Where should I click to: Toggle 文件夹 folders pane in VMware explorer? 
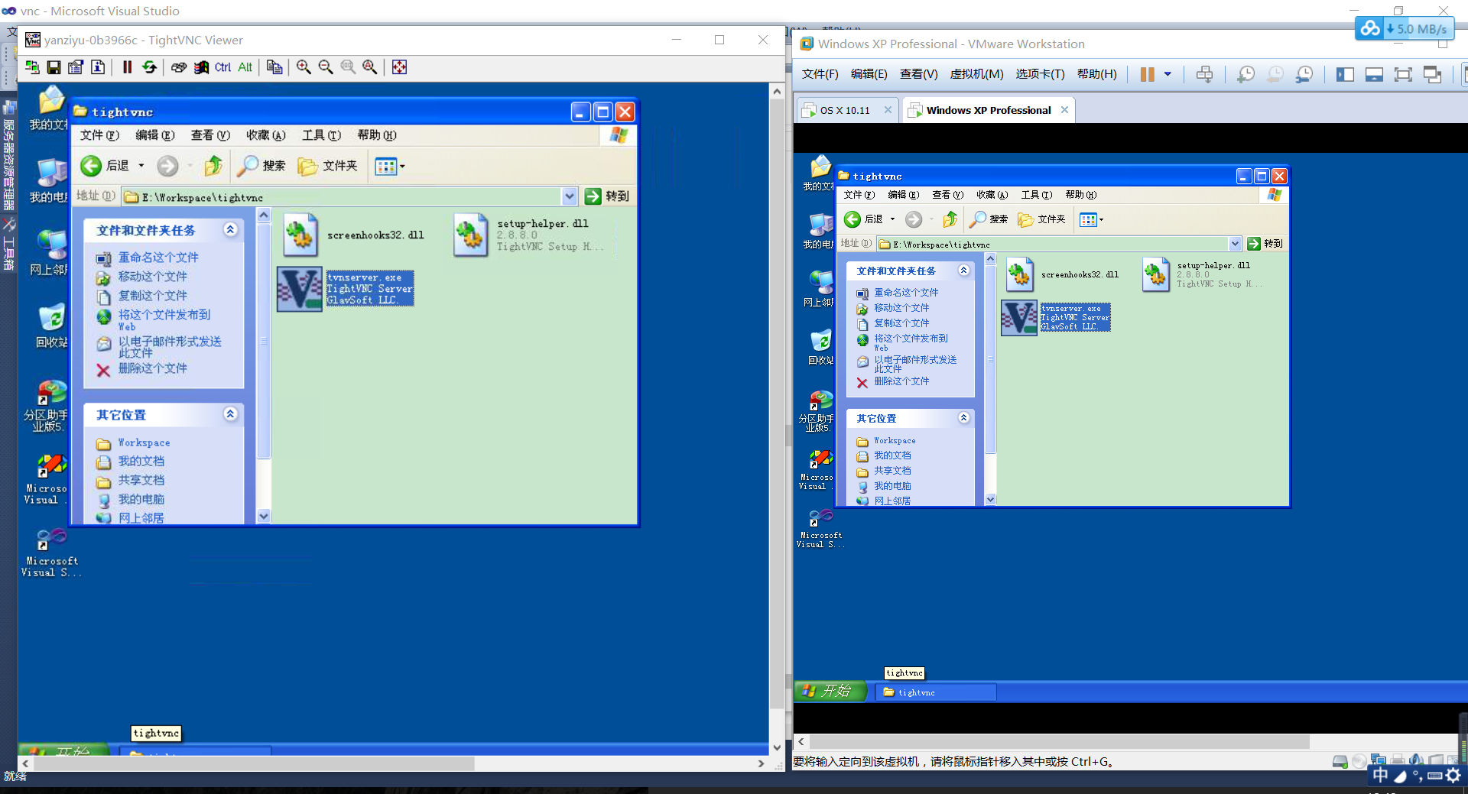(1041, 219)
